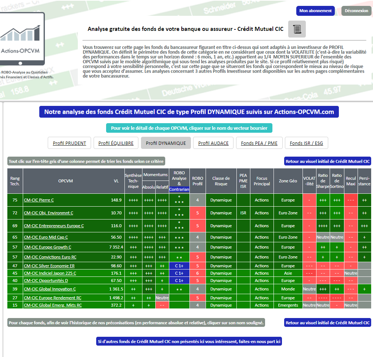
Task: Click the C 1+ cell for Opportunités D
Action: pos(180,281)
